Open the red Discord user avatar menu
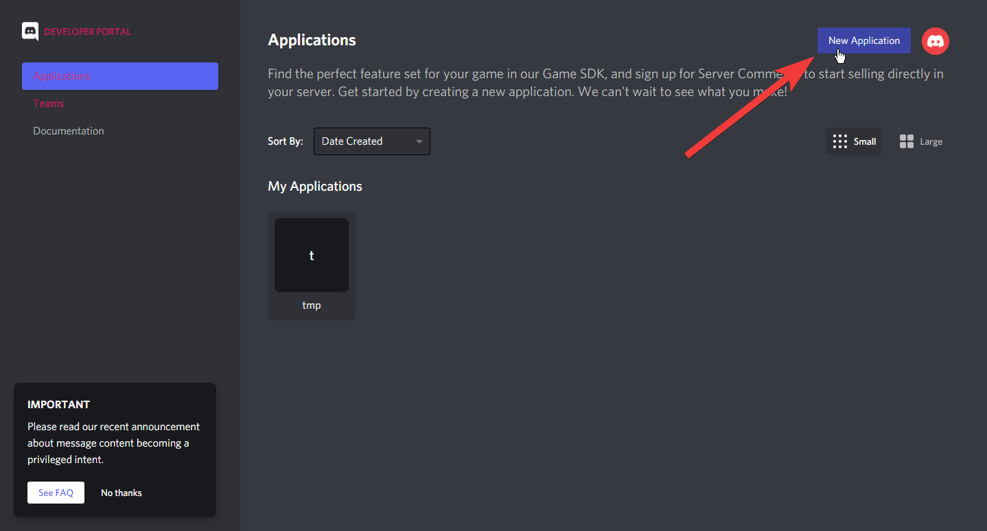Image resolution: width=987 pixels, height=531 pixels. (x=935, y=41)
